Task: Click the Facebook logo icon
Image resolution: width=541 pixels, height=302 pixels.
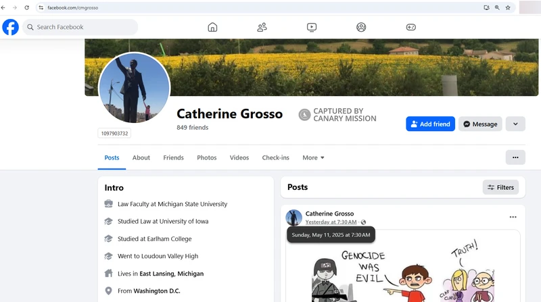Action: [x=10, y=27]
